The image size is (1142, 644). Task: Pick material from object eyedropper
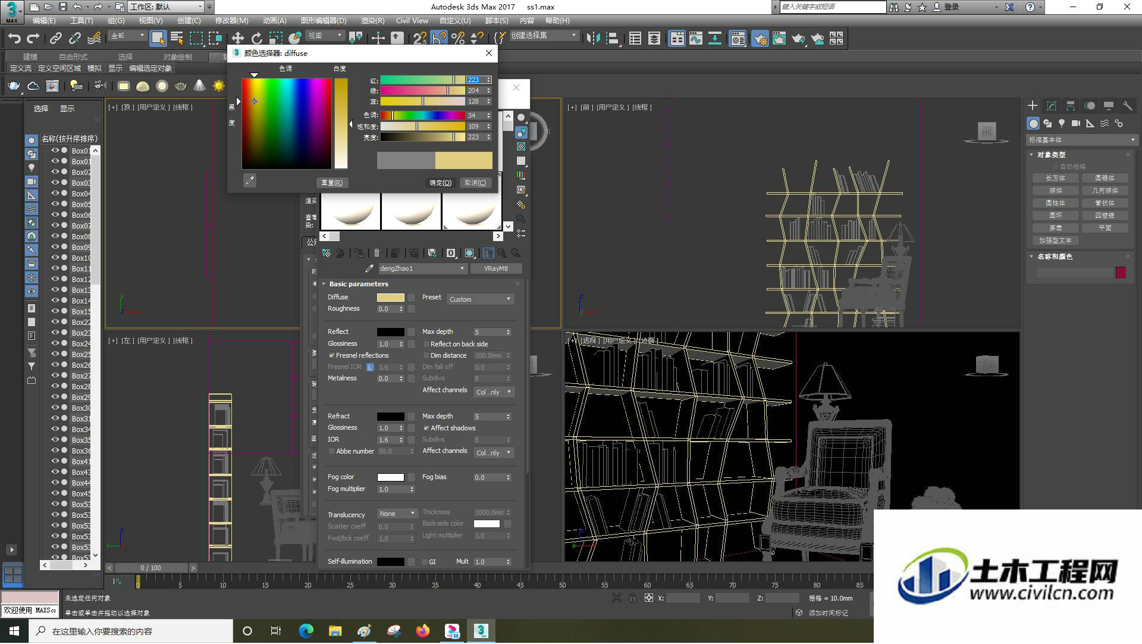click(x=369, y=268)
